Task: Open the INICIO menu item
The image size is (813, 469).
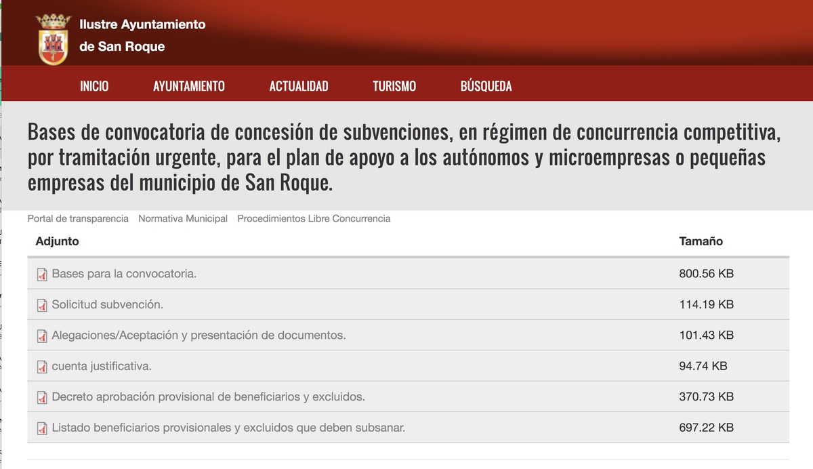Action: (94, 86)
